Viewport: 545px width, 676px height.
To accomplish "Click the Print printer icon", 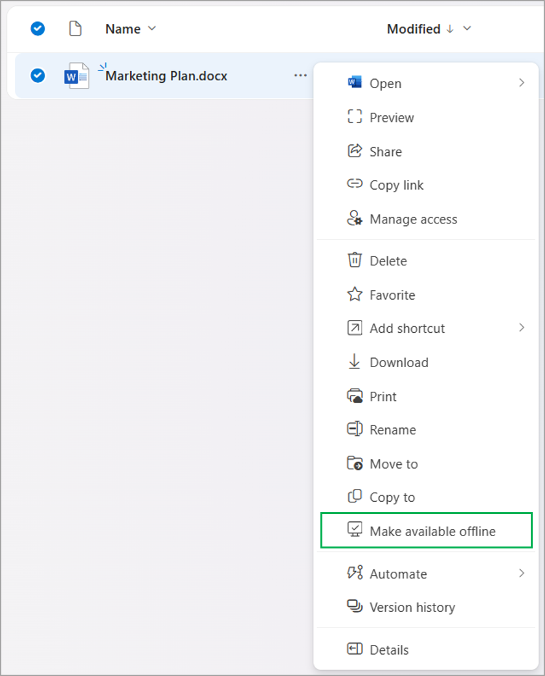I will 355,396.
